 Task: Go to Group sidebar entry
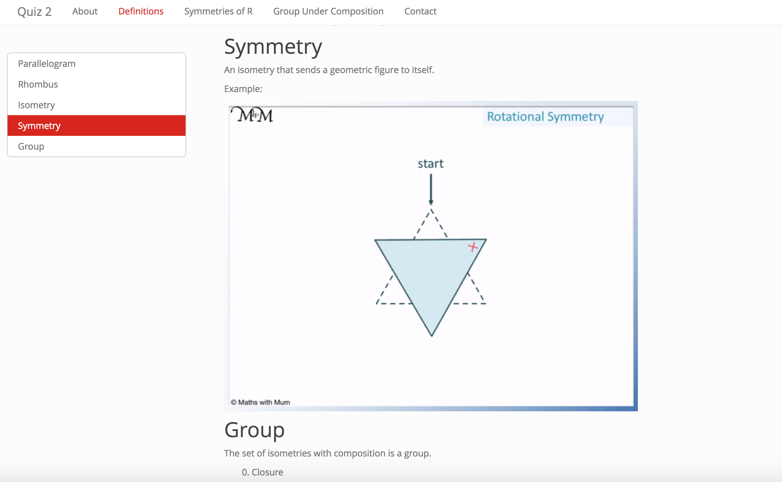[x=31, y=147]
